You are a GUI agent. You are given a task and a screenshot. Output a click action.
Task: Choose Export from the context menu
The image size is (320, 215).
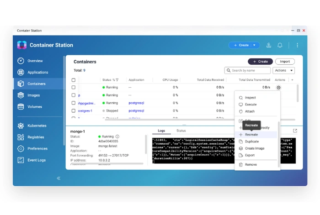(256, 155)
